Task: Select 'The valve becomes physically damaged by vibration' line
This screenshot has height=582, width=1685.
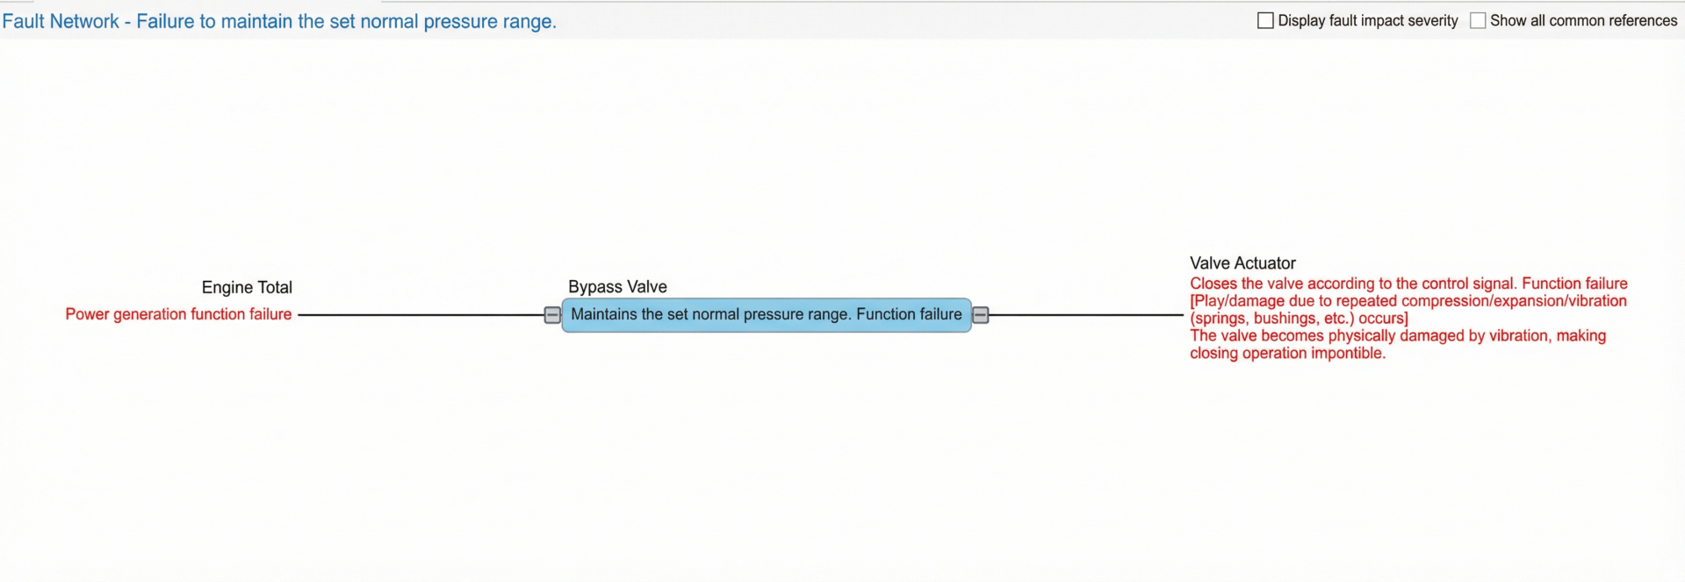Action: [x=1397, y=336]
